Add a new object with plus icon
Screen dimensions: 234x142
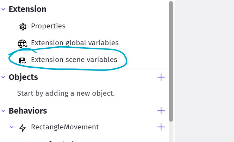tap(161, 77)
